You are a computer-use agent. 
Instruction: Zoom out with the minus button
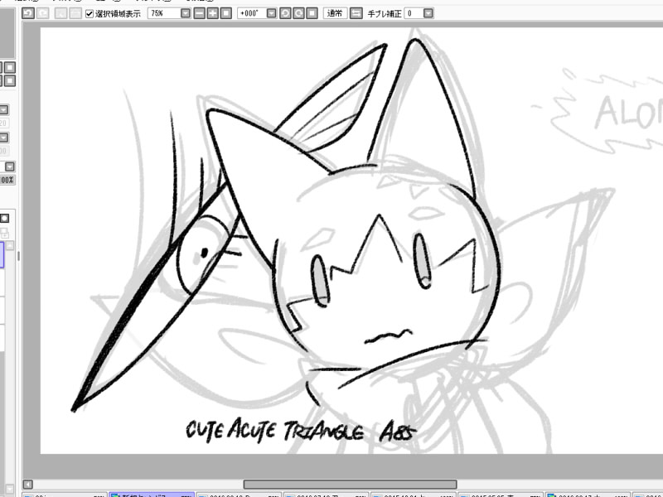click(x=199, y=13)
